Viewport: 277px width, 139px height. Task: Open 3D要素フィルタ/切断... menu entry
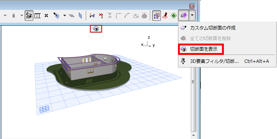coord(227,61)
